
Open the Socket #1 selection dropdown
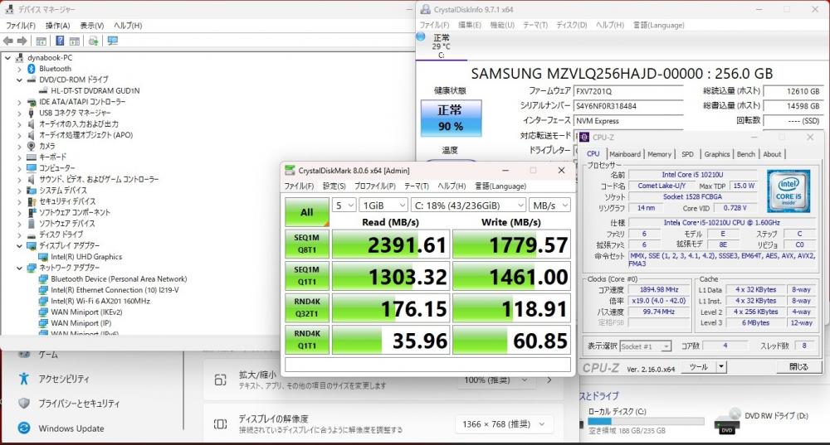click(645, 346)
